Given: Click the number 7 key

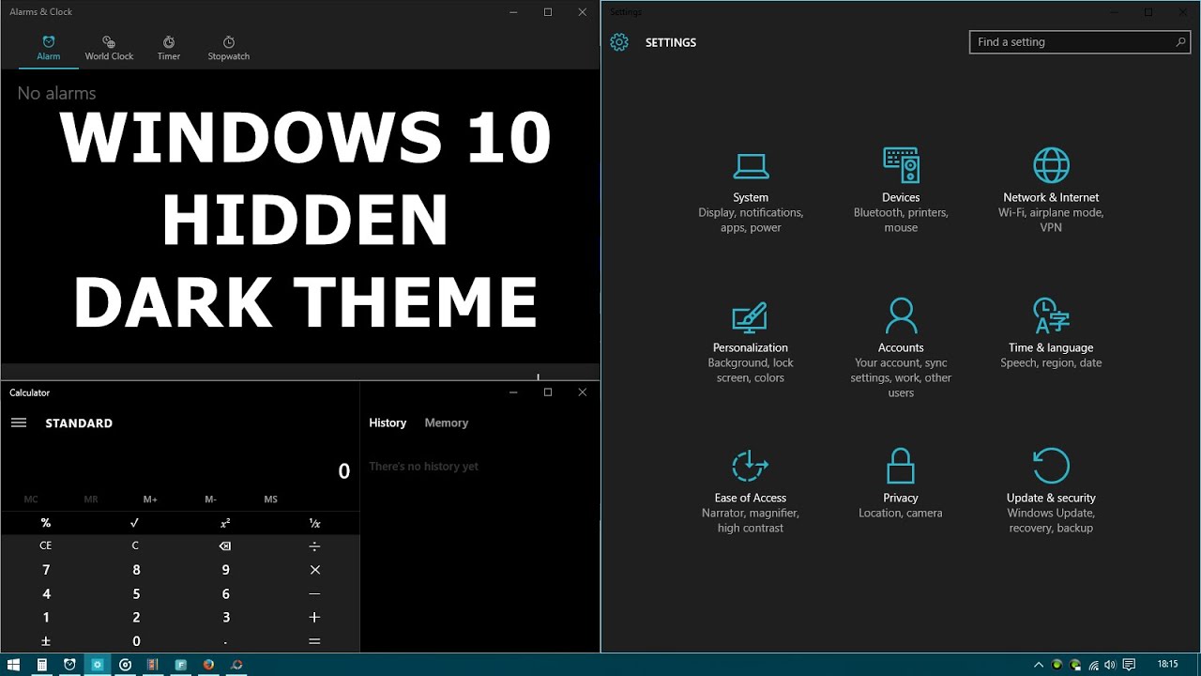Looking at the screenshot, I should tap(45, 570).
